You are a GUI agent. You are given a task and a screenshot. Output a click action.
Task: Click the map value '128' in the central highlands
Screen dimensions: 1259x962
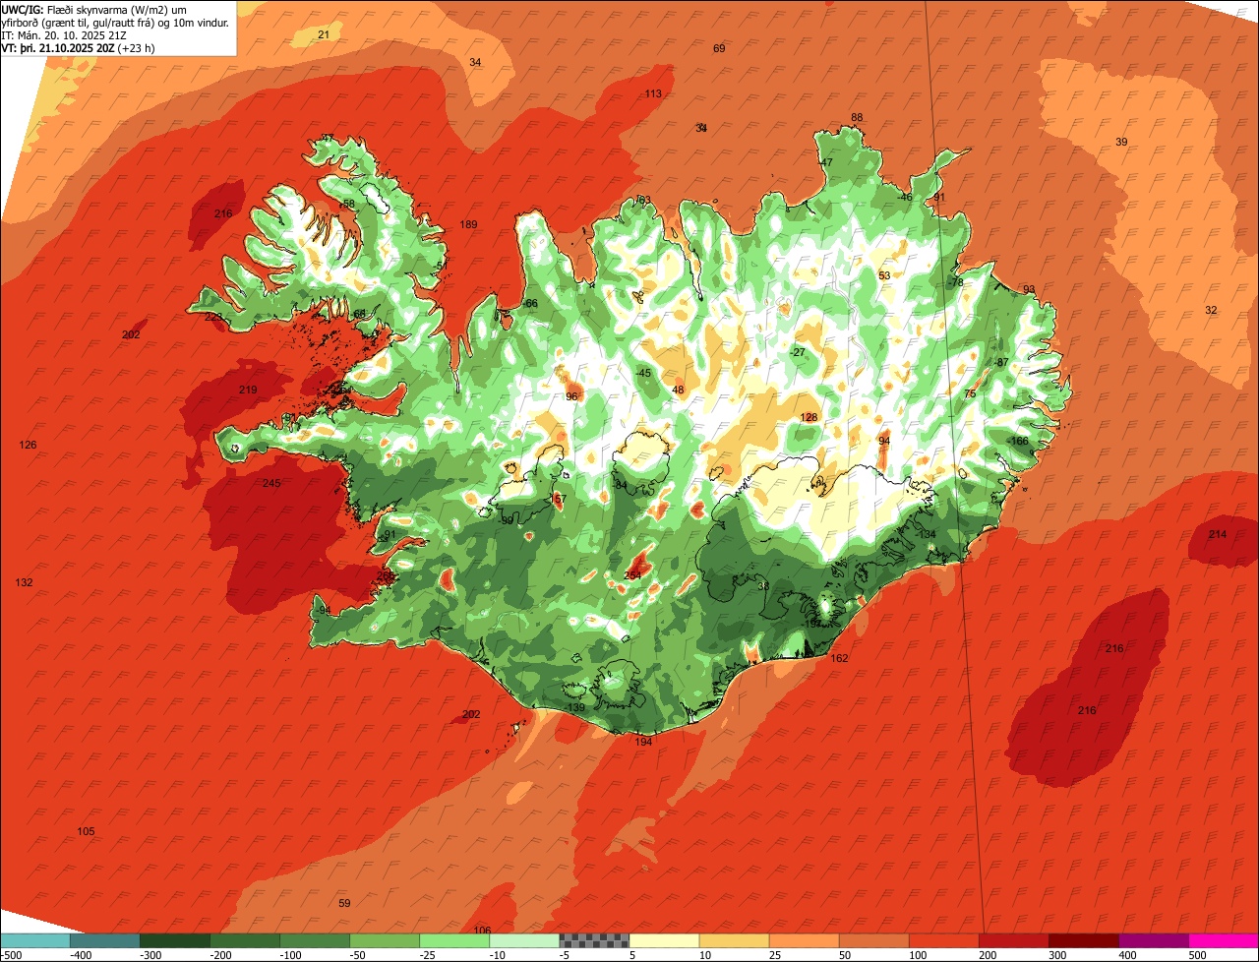[809, 418]
